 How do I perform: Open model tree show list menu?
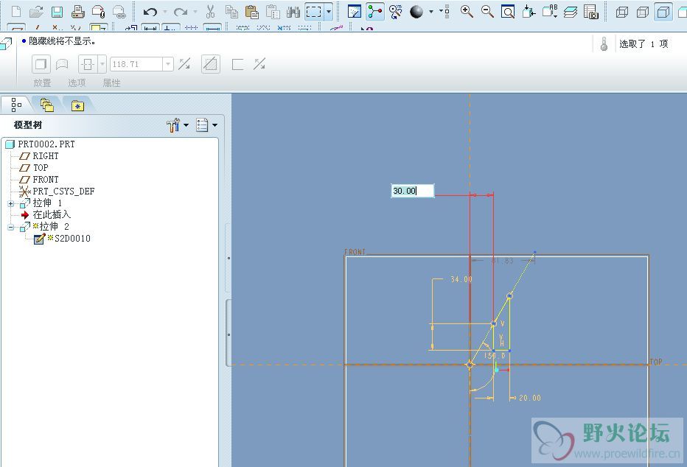tap(206, 125)
